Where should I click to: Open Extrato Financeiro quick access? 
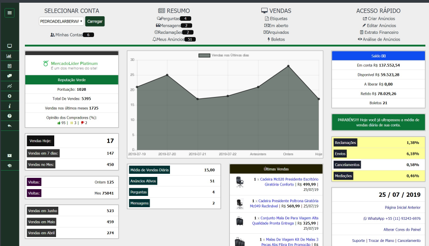point(379,32)
